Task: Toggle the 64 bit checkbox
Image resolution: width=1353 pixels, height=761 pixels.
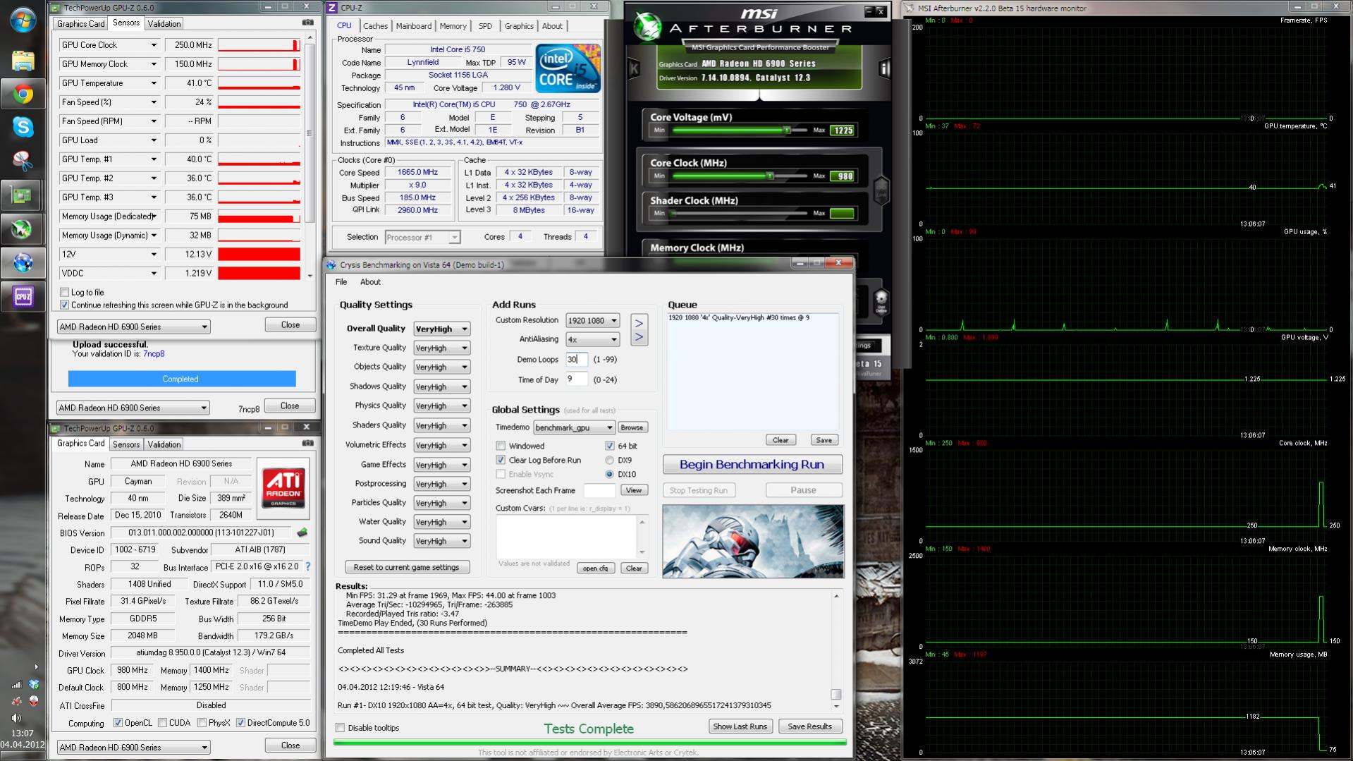Action: point(609,446)
